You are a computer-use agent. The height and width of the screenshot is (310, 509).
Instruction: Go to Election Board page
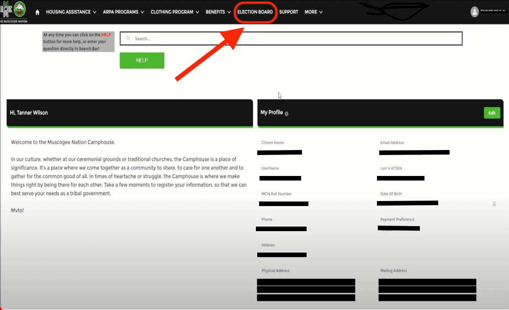point(255,12)
